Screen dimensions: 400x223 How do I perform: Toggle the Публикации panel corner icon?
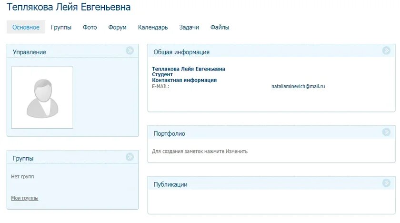point(386,182)
